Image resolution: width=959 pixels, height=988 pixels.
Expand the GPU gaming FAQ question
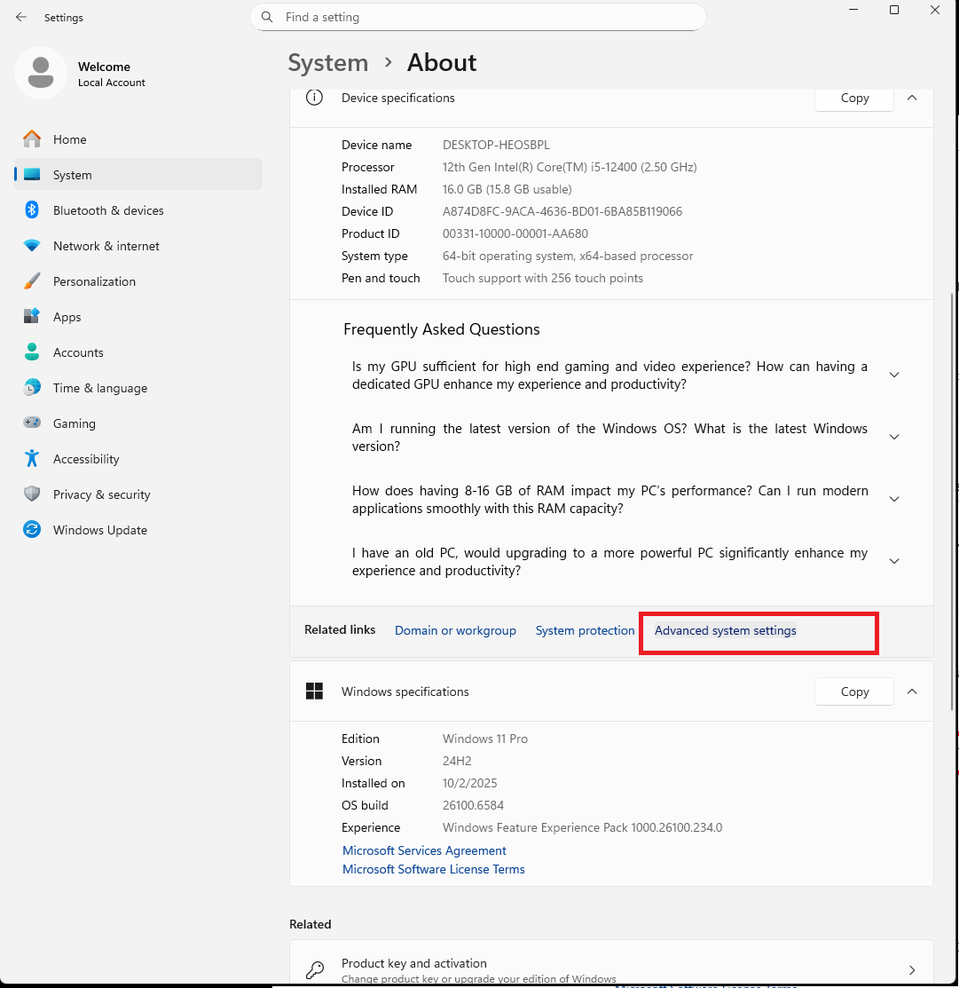pyautogui.click(x=894, y=375)
